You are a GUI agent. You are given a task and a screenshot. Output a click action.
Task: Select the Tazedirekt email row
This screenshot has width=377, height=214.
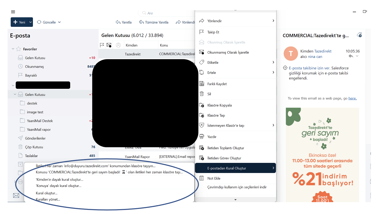pyautogui.click(x=147, y=54)
